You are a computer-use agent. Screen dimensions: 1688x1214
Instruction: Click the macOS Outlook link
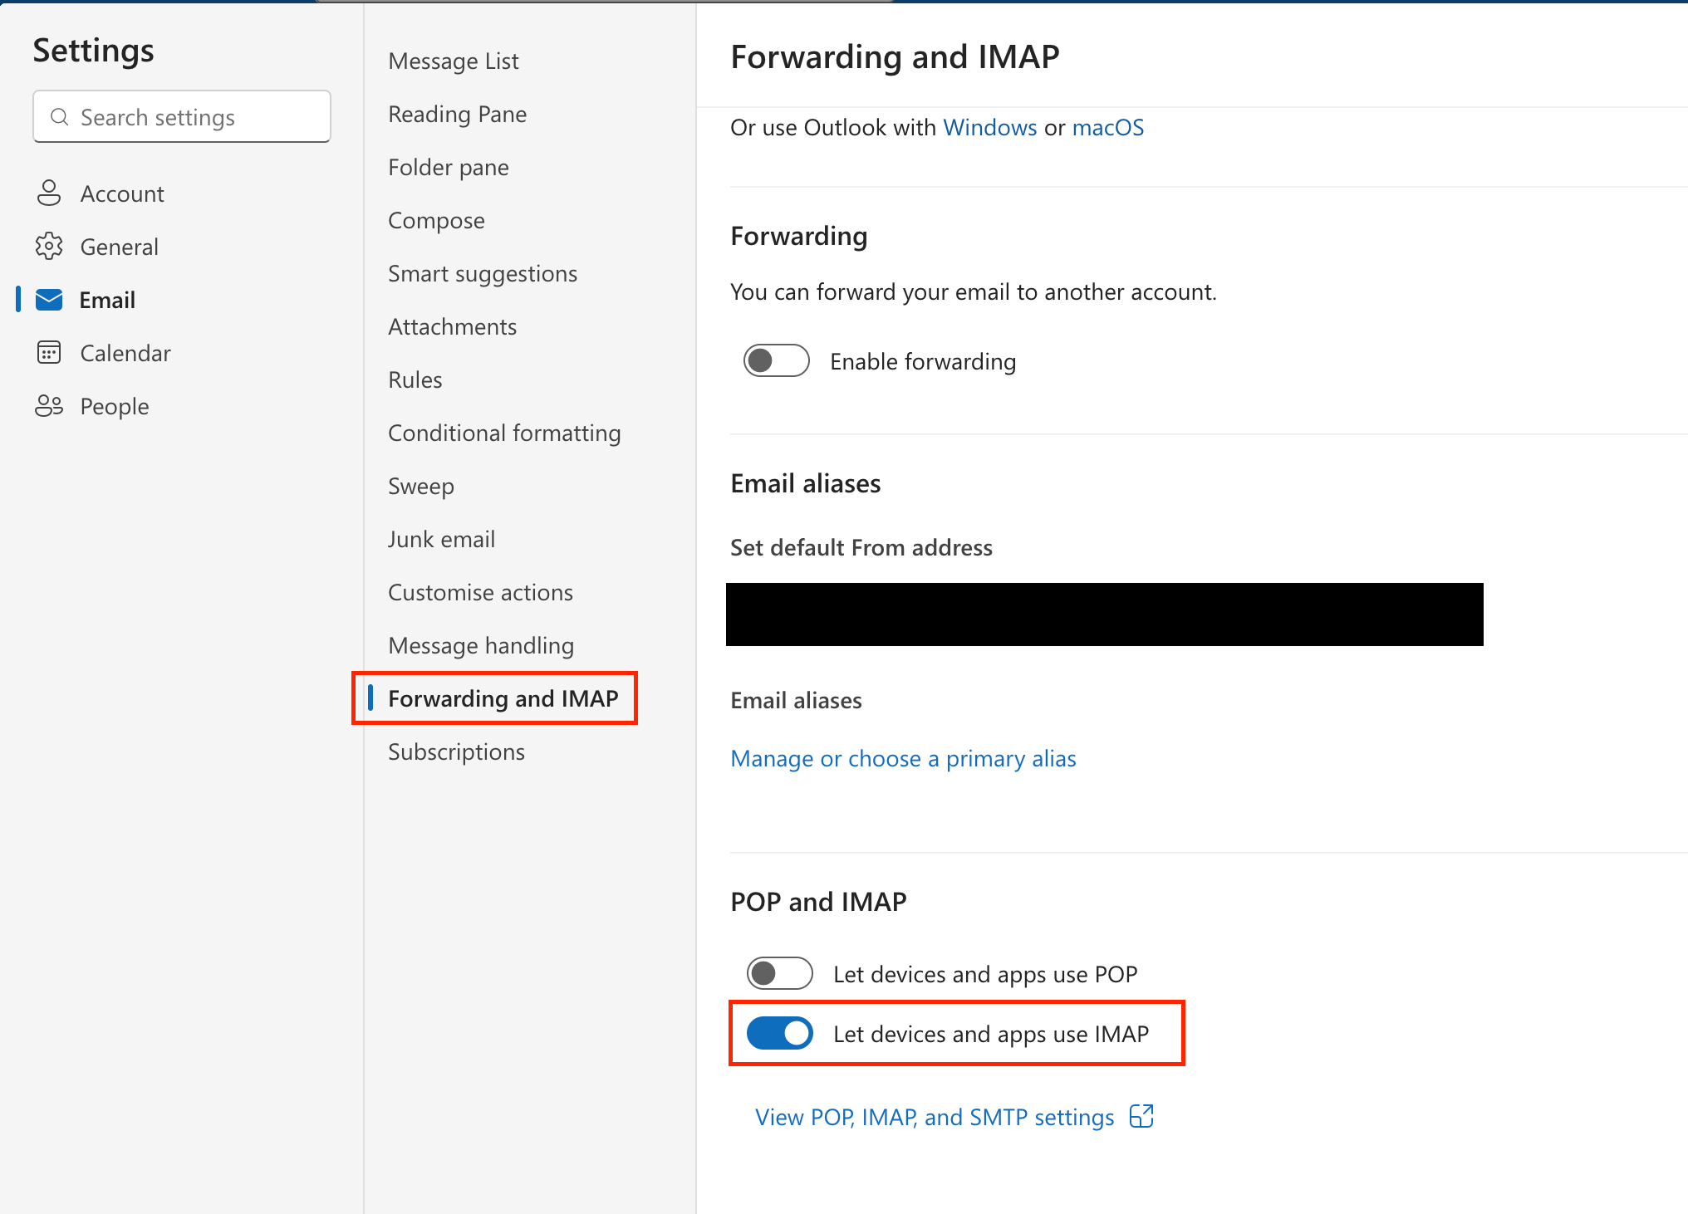point(1108,127)
